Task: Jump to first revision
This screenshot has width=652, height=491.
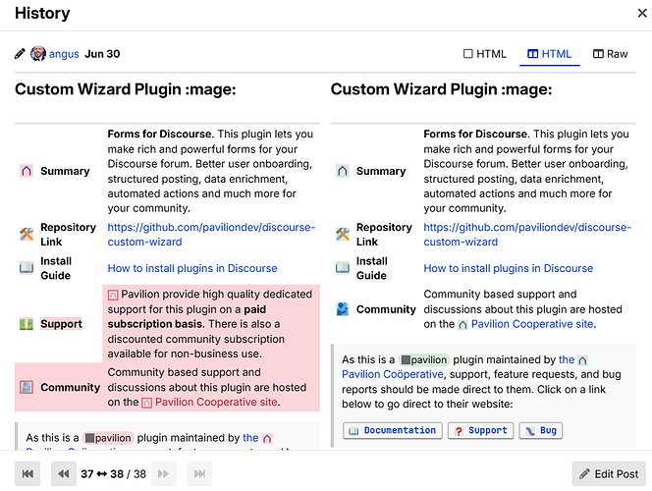Action: [x=27, y=473]
